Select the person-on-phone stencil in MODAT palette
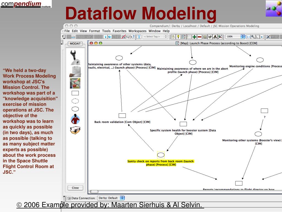This screenshot has width=282, height=212. [75, 119]
